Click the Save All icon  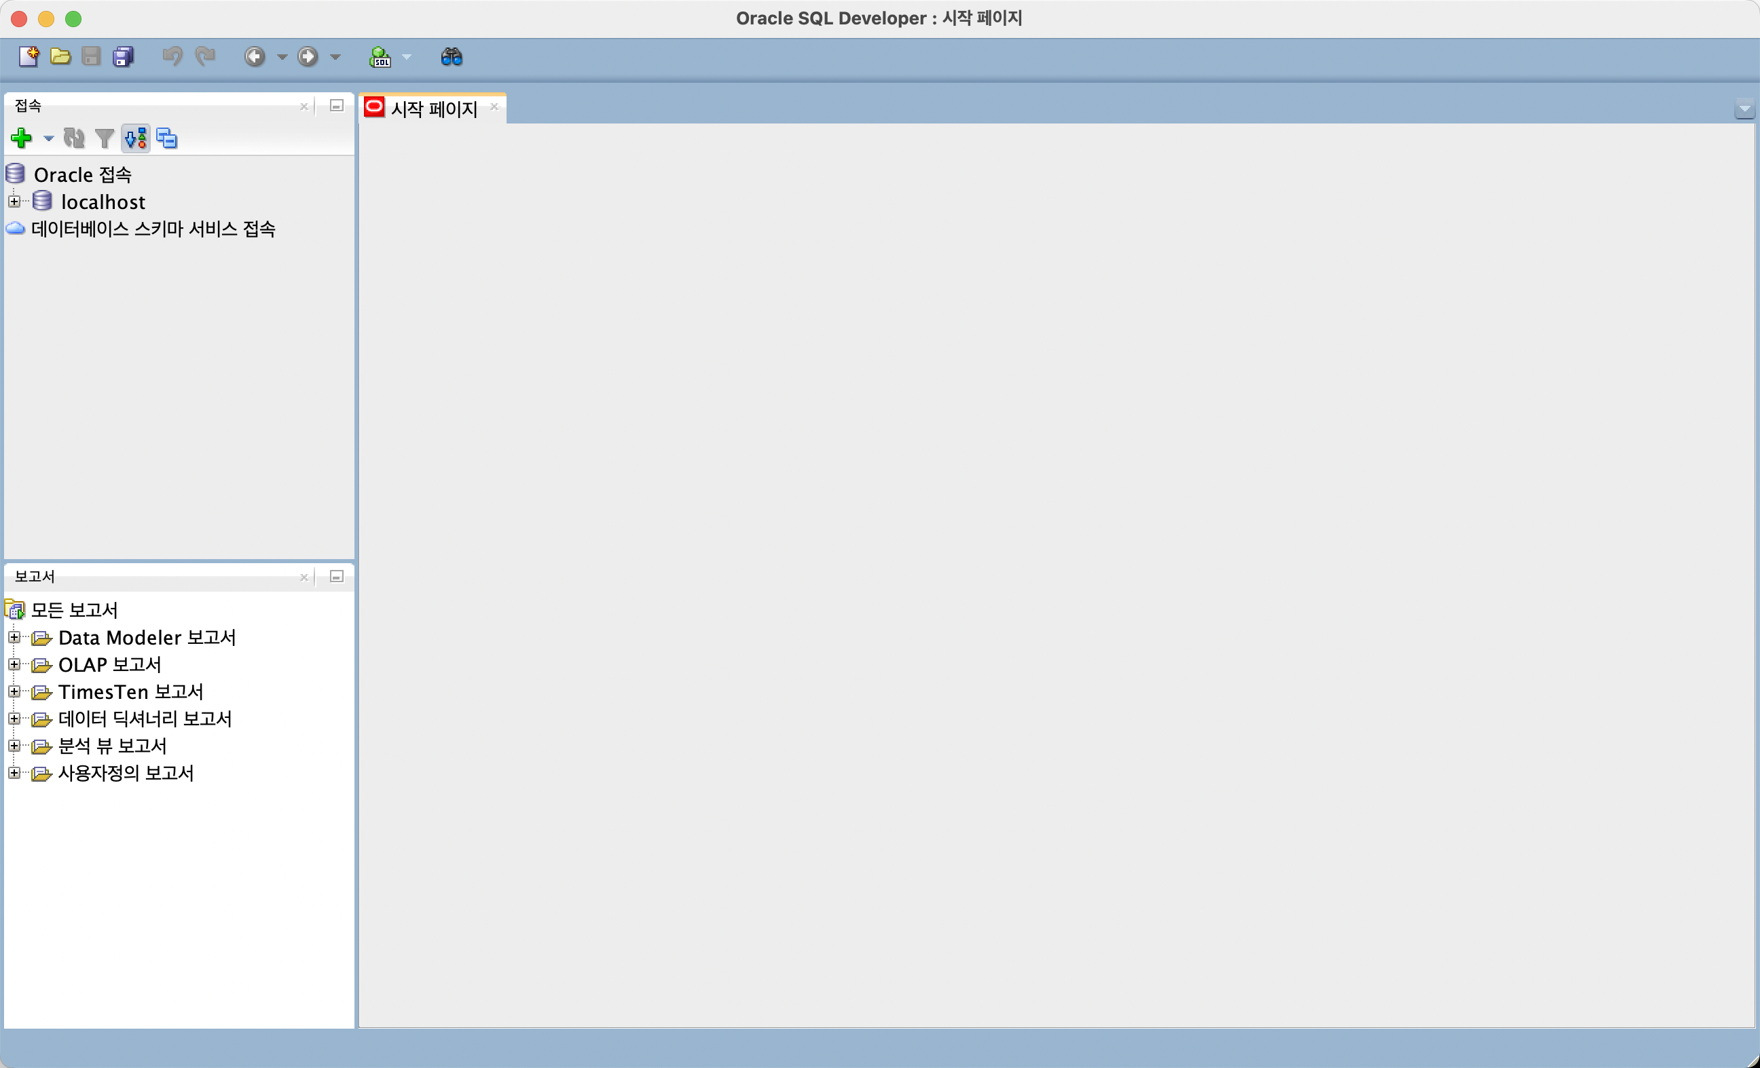click(x=124, y=56)
